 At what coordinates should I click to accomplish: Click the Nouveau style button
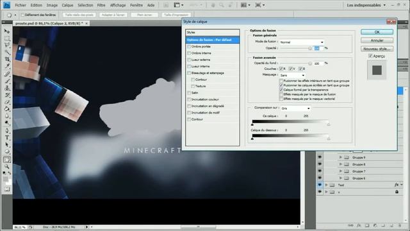(377, 49)
